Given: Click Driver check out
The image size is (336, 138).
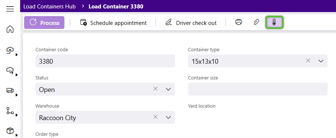Looking at the screenshot, I should pos(191,23).
